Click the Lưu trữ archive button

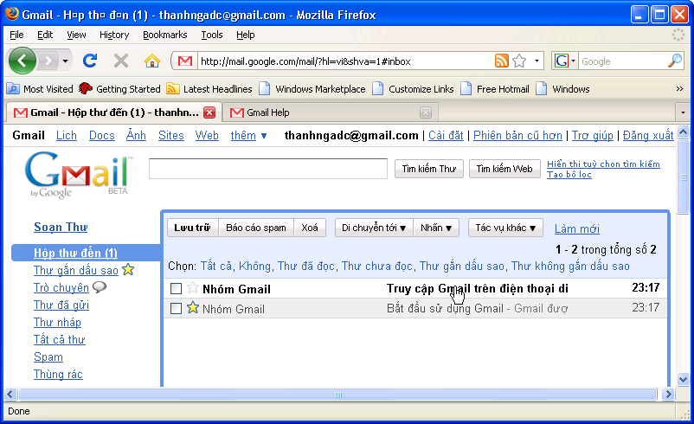click(192, 228)
